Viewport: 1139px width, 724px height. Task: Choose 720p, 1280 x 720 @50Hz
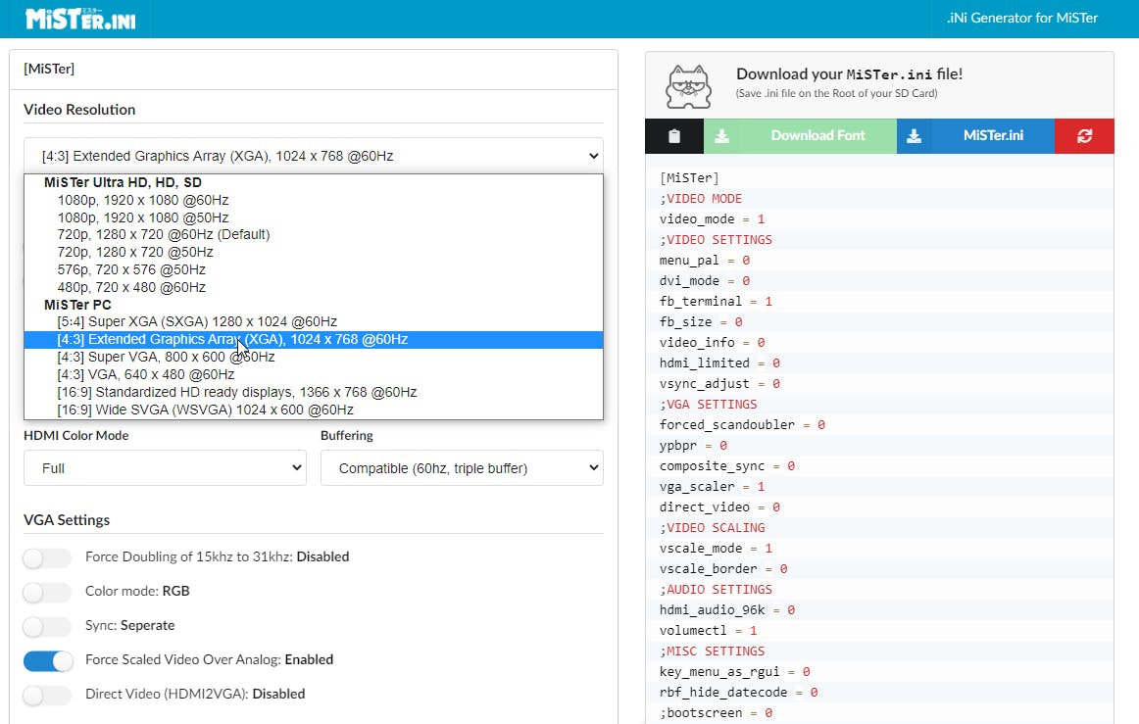[x=314, y=252]
